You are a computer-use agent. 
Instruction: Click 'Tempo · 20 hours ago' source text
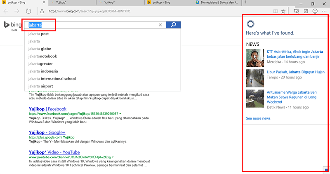(x=284, y=78)
